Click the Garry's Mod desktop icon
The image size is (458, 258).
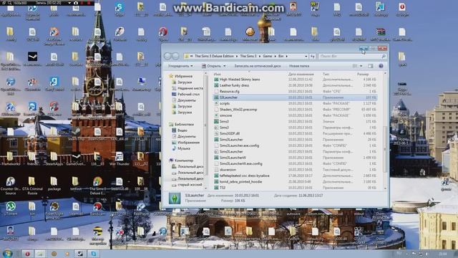(54, 85)
